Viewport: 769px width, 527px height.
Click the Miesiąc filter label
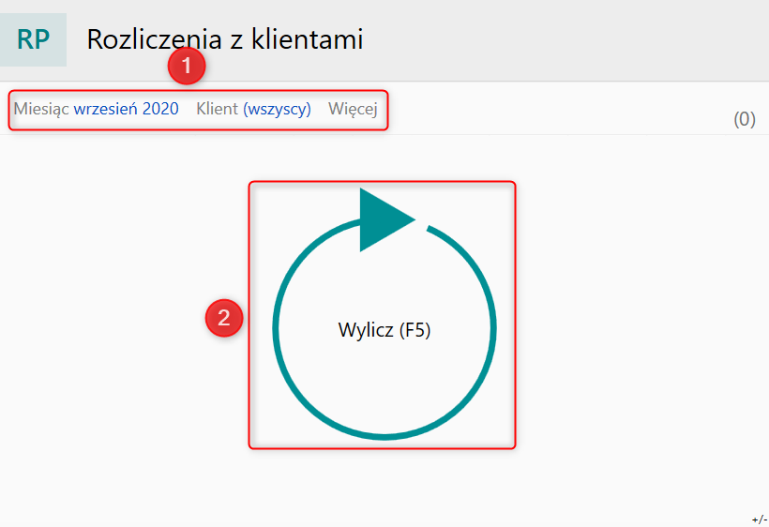click(41, 109)
